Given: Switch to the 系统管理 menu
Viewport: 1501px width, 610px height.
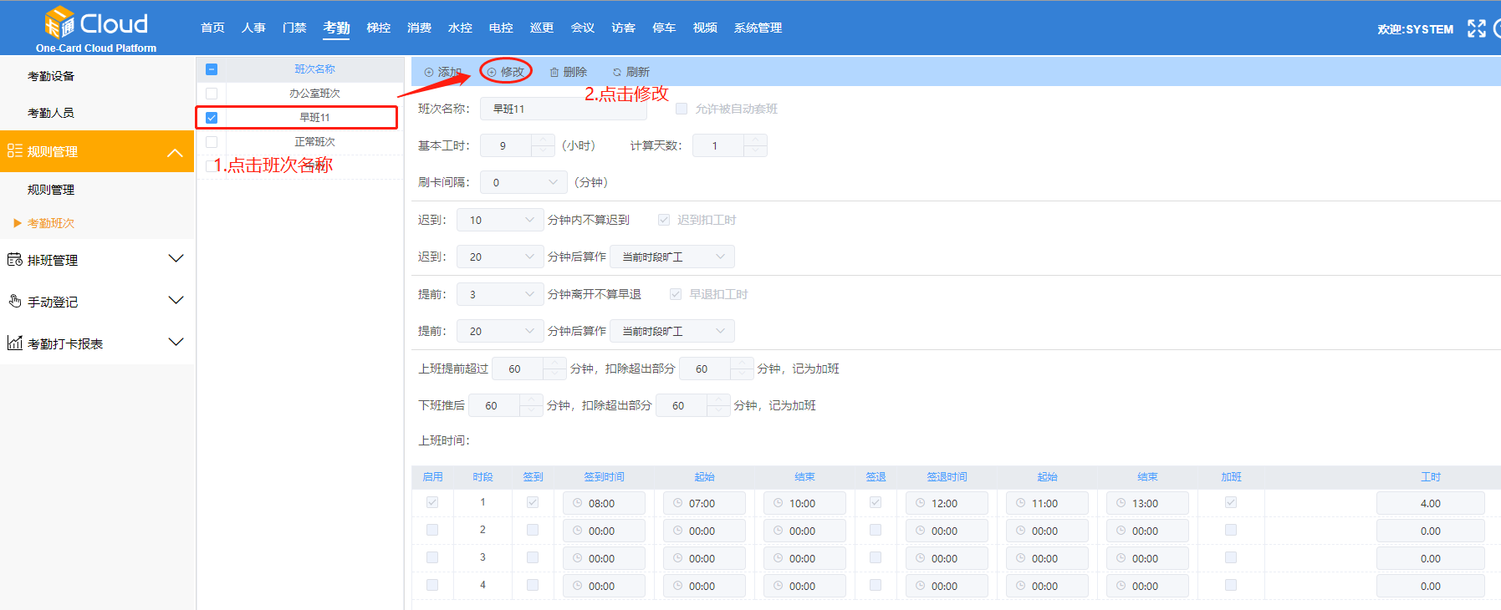Looking at the screenshot, I should pyautogui.click(x=758, y=28).
